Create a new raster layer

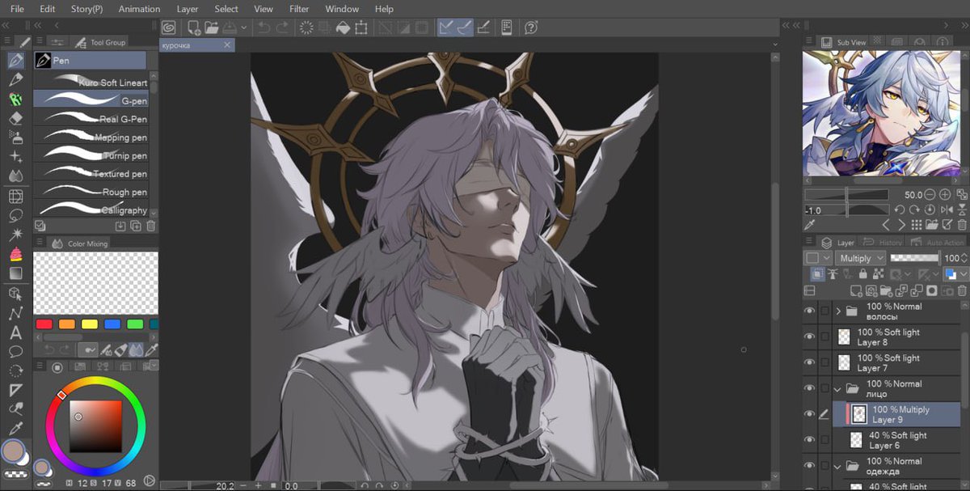(858, 290)
